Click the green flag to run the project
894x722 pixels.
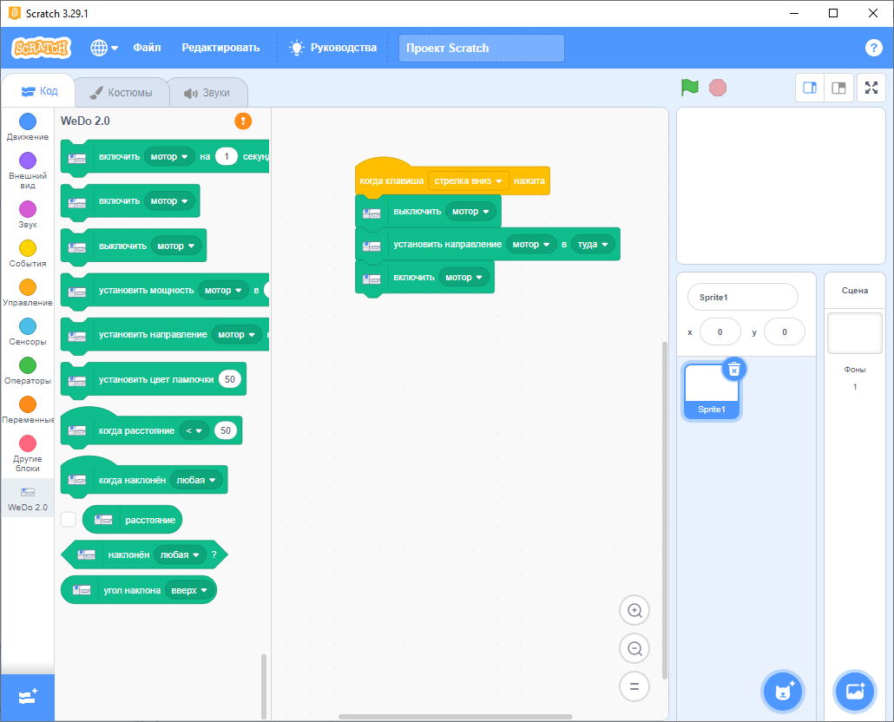(x=690, y=88)
